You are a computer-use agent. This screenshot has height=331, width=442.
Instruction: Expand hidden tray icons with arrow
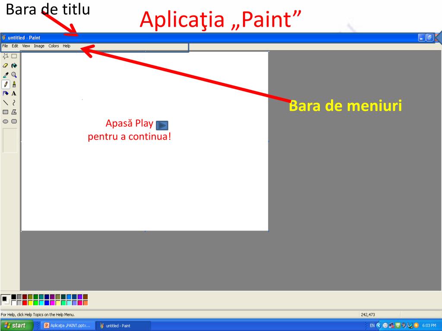pos(379,326)
